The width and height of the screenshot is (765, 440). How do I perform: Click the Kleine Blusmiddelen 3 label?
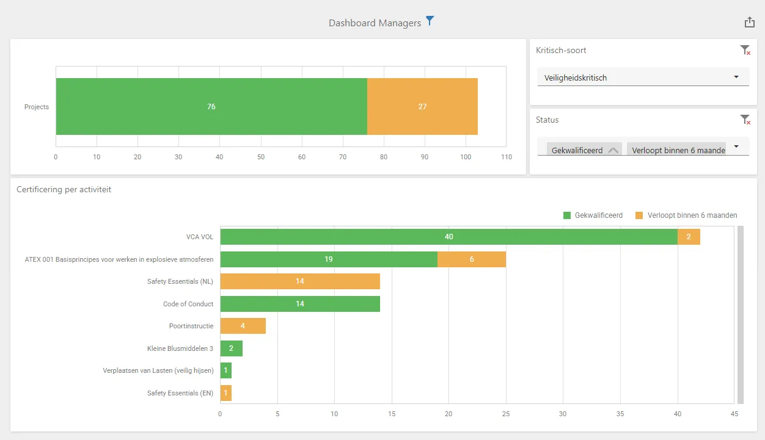pos(180,348)
